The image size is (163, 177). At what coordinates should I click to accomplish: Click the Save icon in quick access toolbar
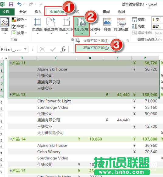point(11,4)
